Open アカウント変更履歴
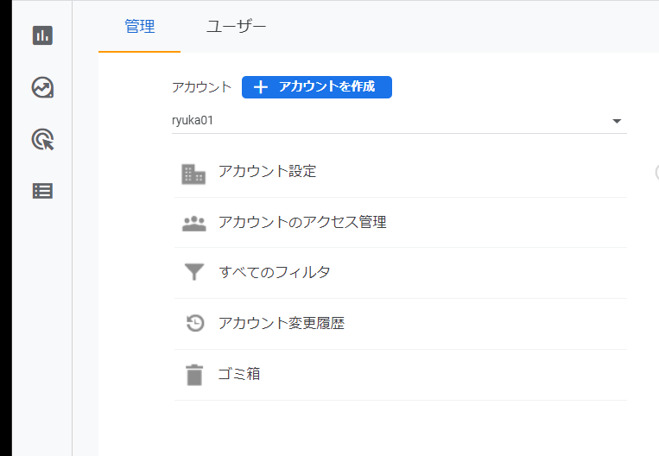This screenshot has height=456, width=659. pos(401,324)
